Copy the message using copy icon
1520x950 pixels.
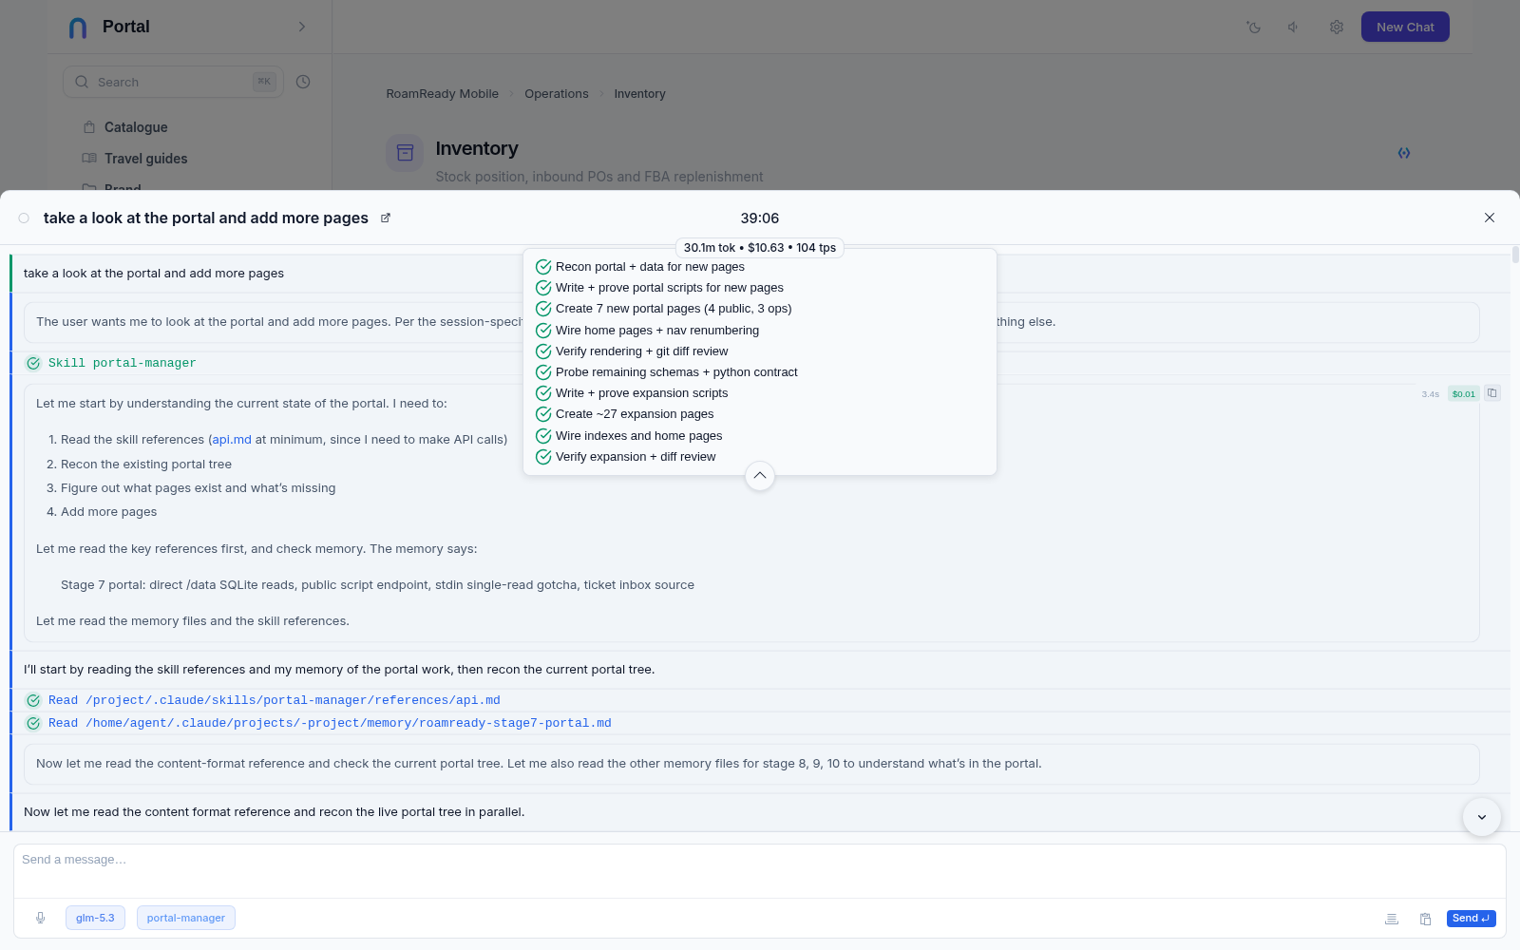pos(1492,393)
